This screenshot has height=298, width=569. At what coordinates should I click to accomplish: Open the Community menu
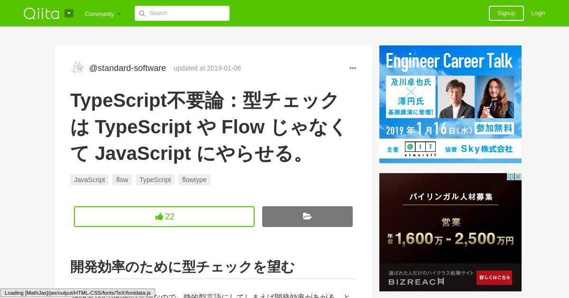[x=103, y=14]
